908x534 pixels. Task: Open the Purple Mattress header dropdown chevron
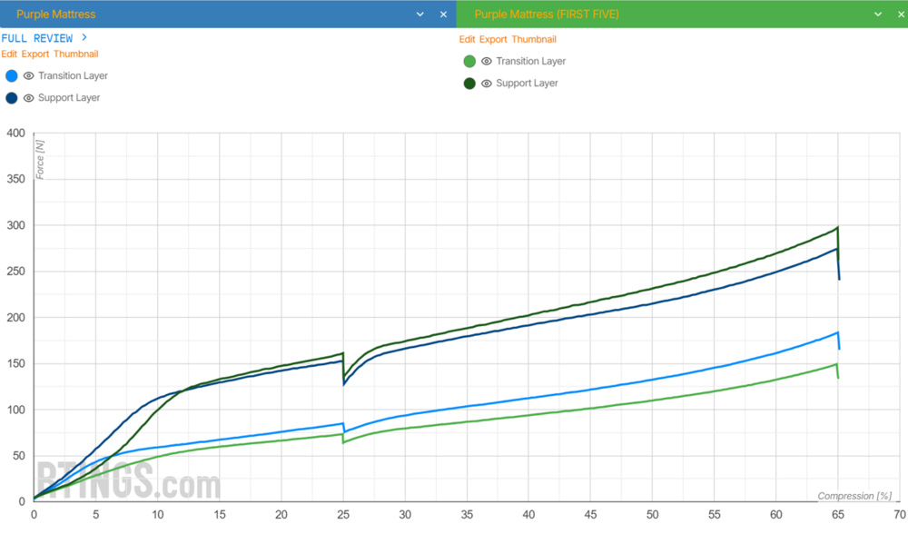coord(419,14)
